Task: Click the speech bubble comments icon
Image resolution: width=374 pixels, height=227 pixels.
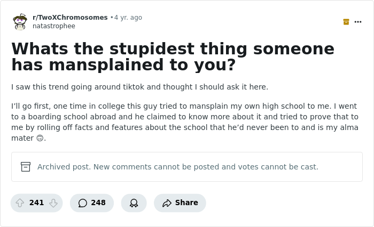Action: 82,203
